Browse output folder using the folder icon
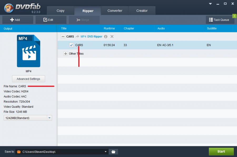 point(113,151)
